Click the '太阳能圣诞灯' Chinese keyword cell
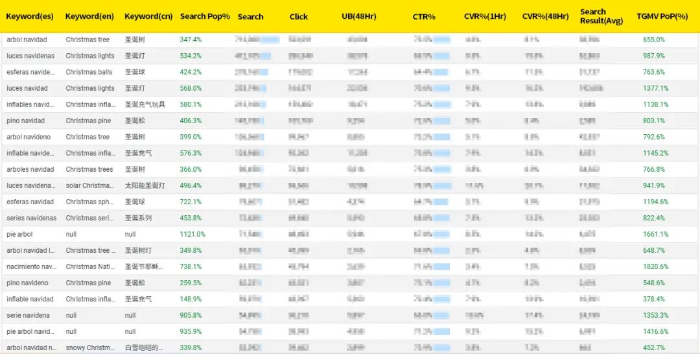Screen dimensions: 700x354 [x=145, y=185]
